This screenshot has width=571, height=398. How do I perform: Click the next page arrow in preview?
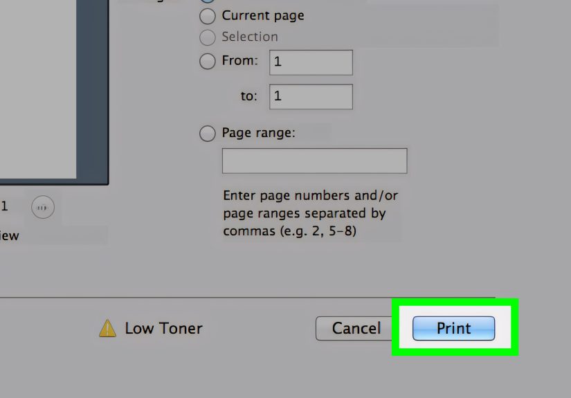[x=43, y=207]
